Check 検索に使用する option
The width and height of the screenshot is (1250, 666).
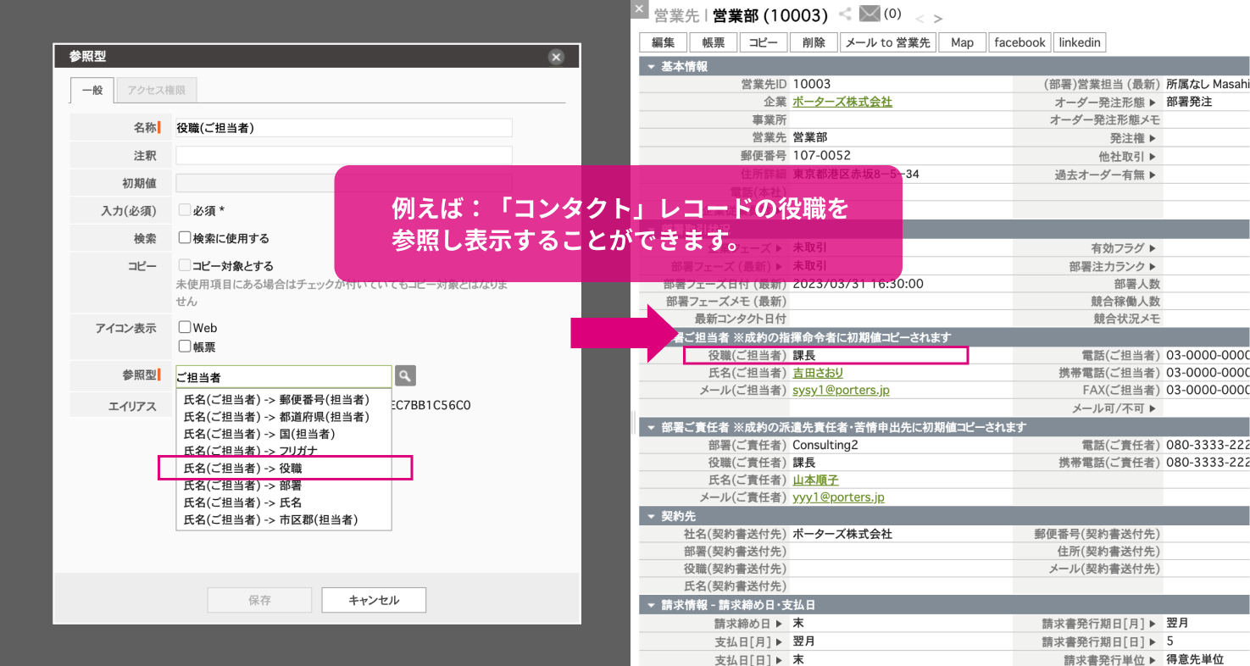click(183, 236)
